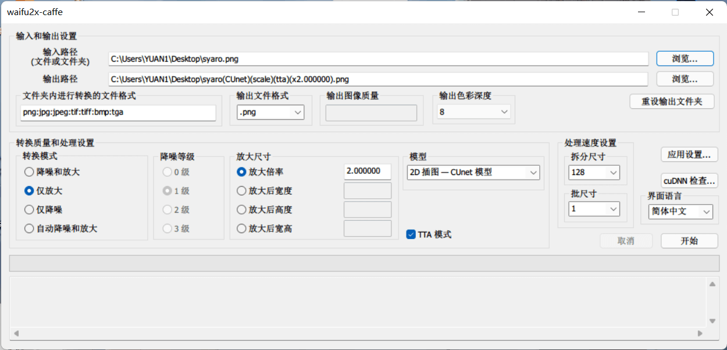Click the 放大后高度 value field
This screenshot has width=727, height=350.
(x=368, y=209)
